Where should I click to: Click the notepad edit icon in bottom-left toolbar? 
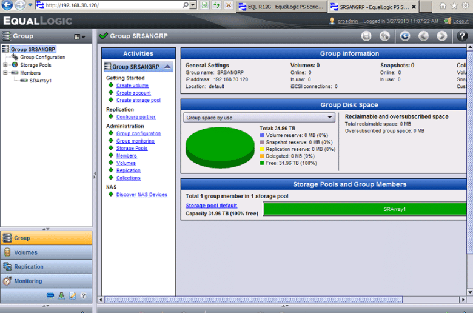(x=73, y=295)
